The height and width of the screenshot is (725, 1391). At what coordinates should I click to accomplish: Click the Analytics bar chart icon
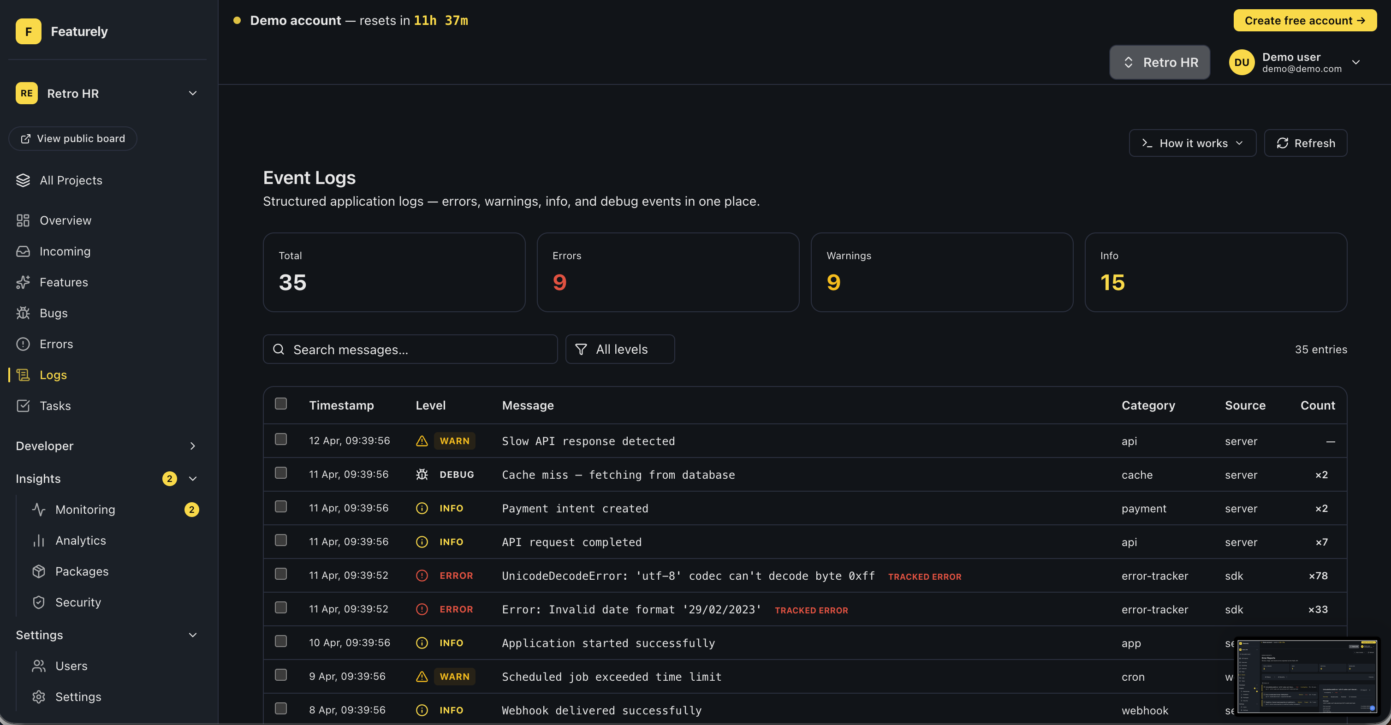(38, 541)
